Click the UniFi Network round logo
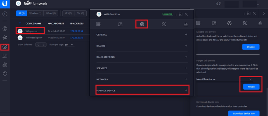The height and width of the screenshot is (116, 268). click(x=18, y=3)
